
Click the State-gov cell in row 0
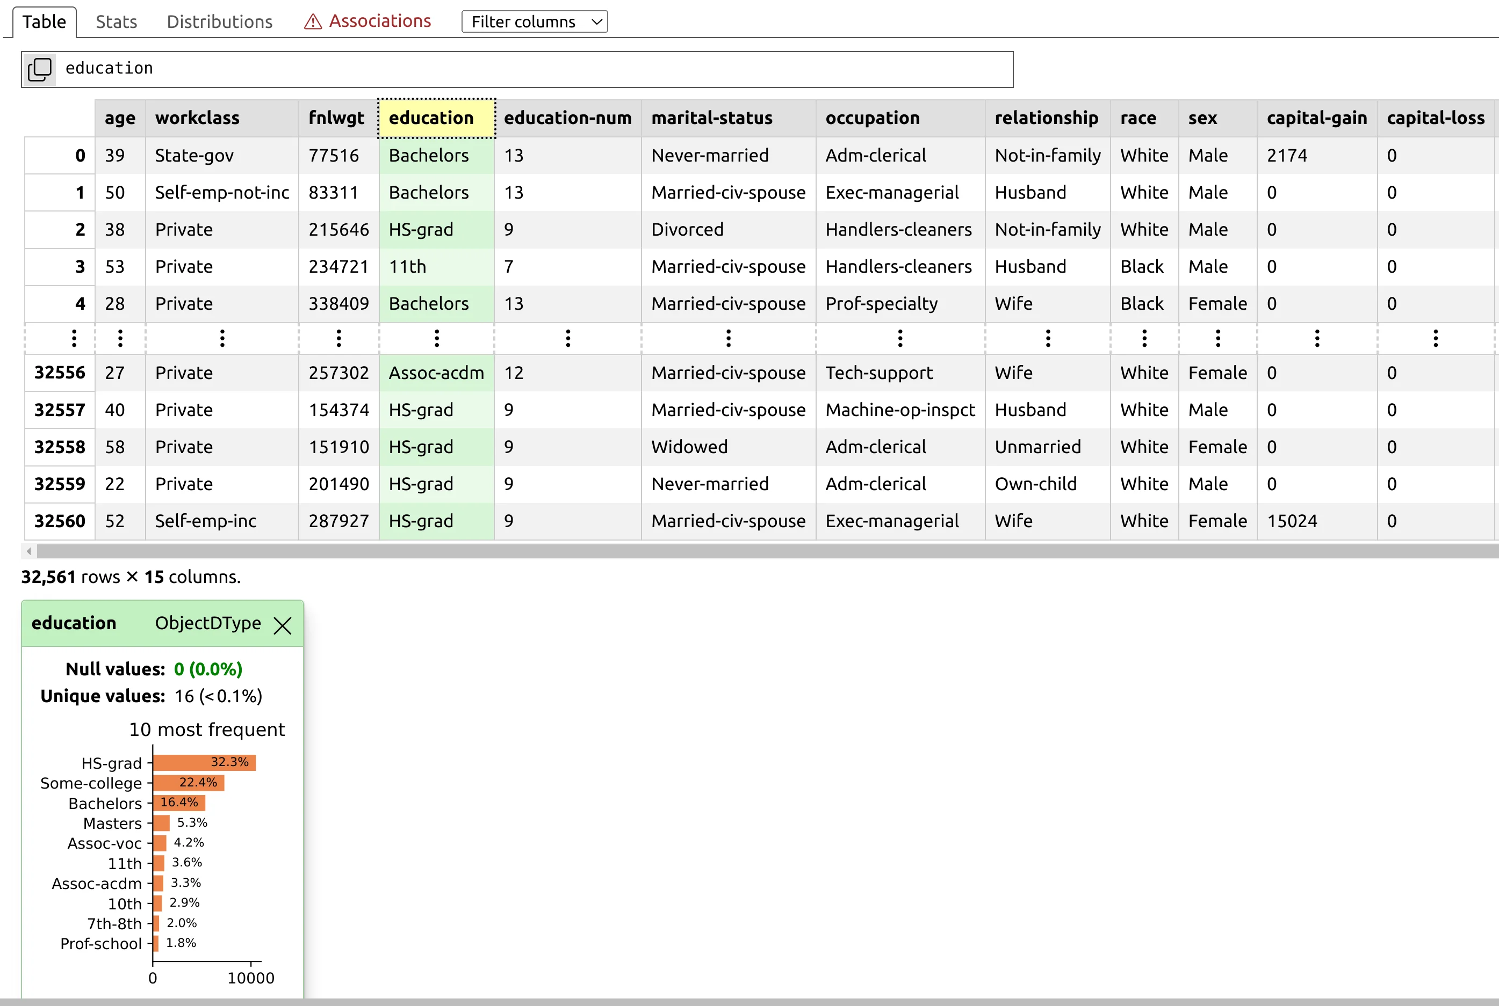pyautogui.click(x=222, y=155)
